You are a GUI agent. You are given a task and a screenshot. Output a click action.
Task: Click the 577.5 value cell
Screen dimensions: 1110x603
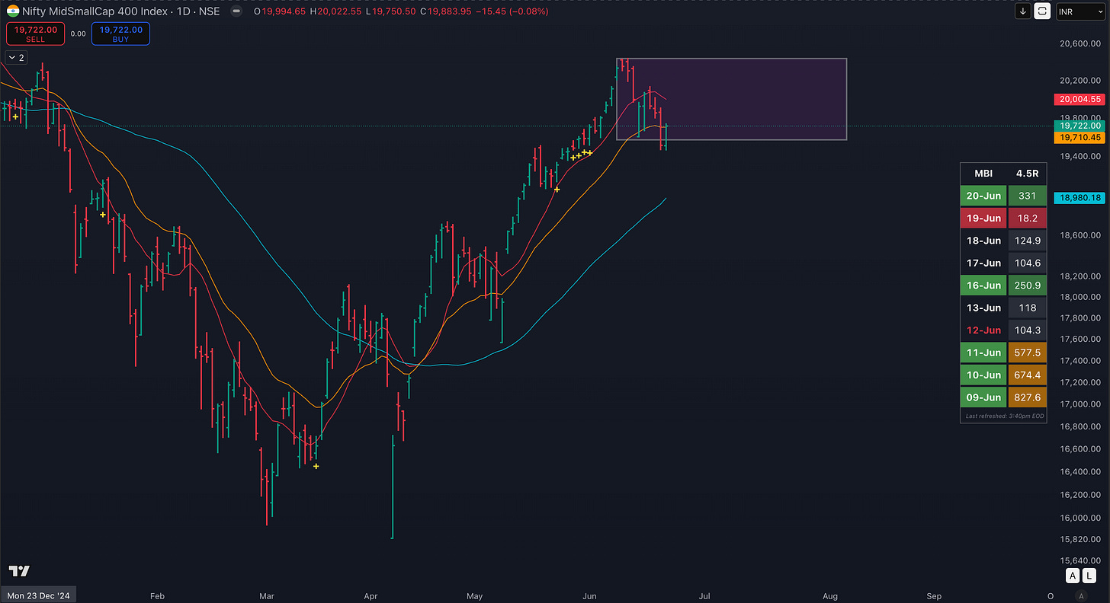(1027, 353)
